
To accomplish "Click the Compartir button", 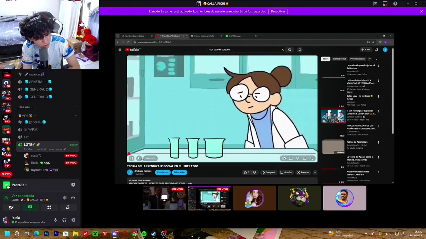I will click(x=268, y=172).
